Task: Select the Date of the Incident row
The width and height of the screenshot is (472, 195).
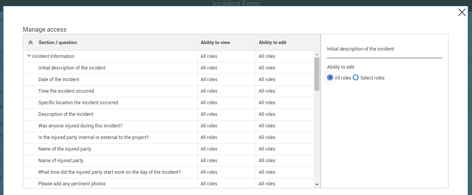Action: click(x=59, y=80)
